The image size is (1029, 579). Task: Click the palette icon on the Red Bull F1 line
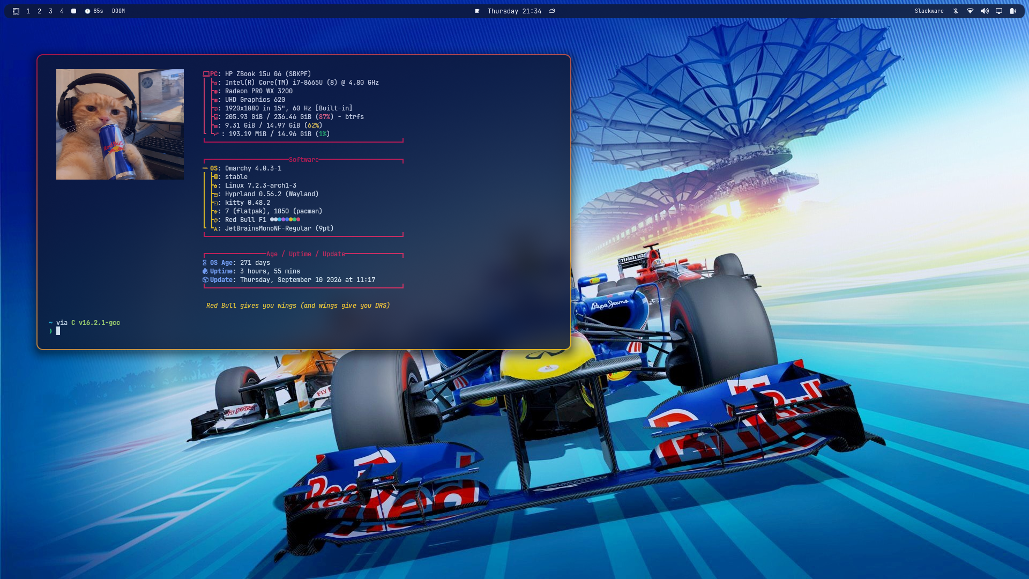pos(215,220)
